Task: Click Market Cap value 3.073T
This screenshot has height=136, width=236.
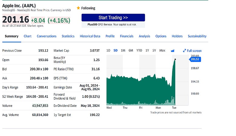Action: (95, 51)
